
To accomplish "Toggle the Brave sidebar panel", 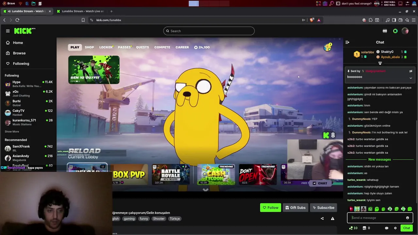I will coord(394,20).
